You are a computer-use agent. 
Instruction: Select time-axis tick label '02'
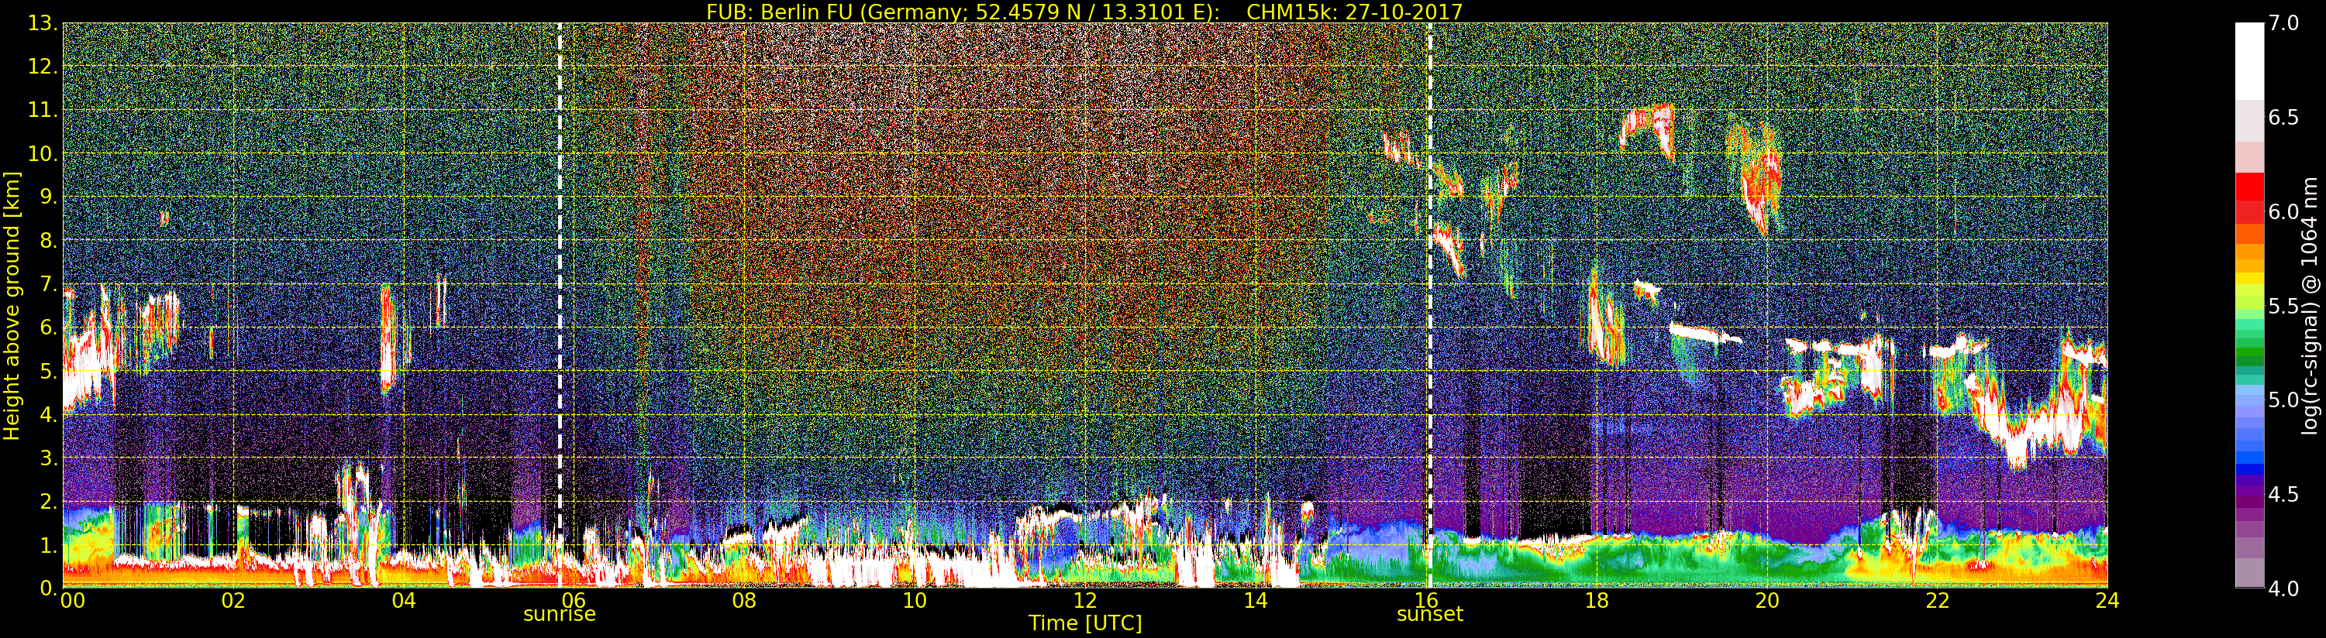(x=233, y=600)
